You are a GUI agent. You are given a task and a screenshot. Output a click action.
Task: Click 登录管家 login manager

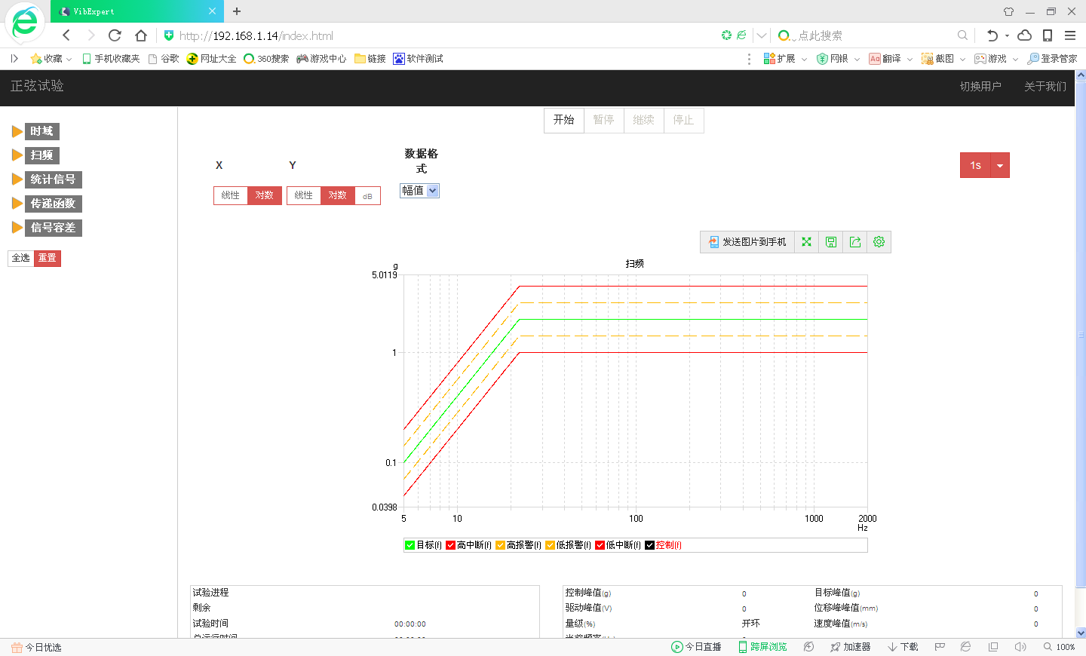point(1052,59)
